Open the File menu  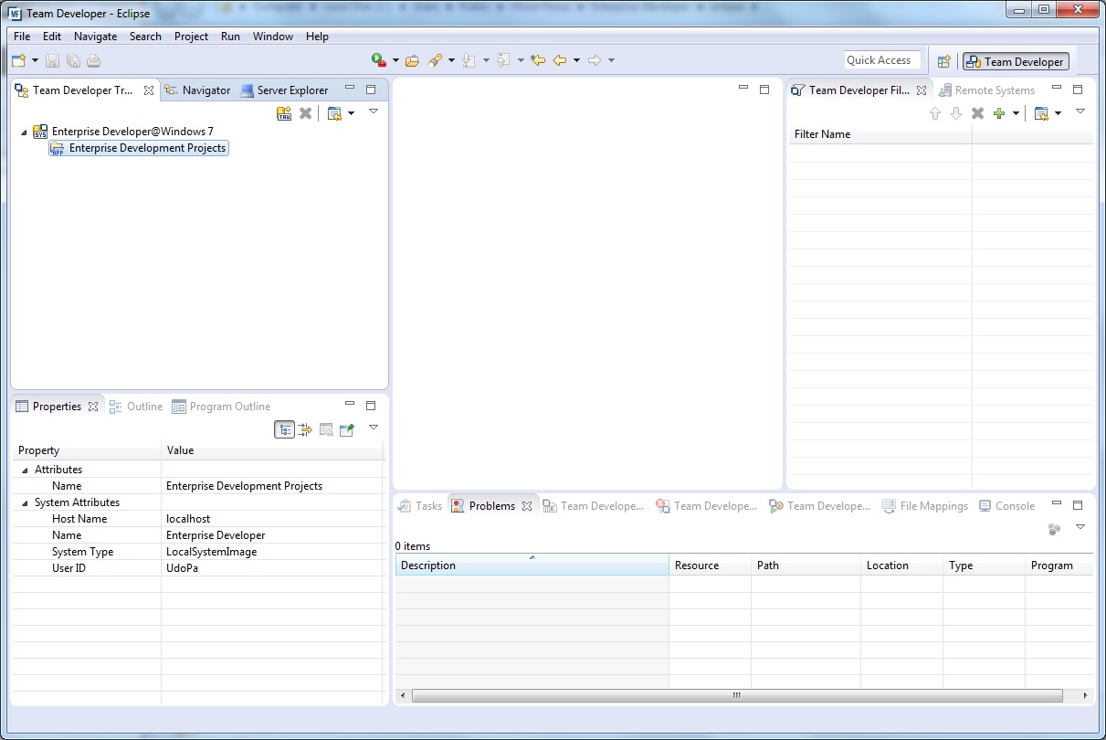point(22,37)
